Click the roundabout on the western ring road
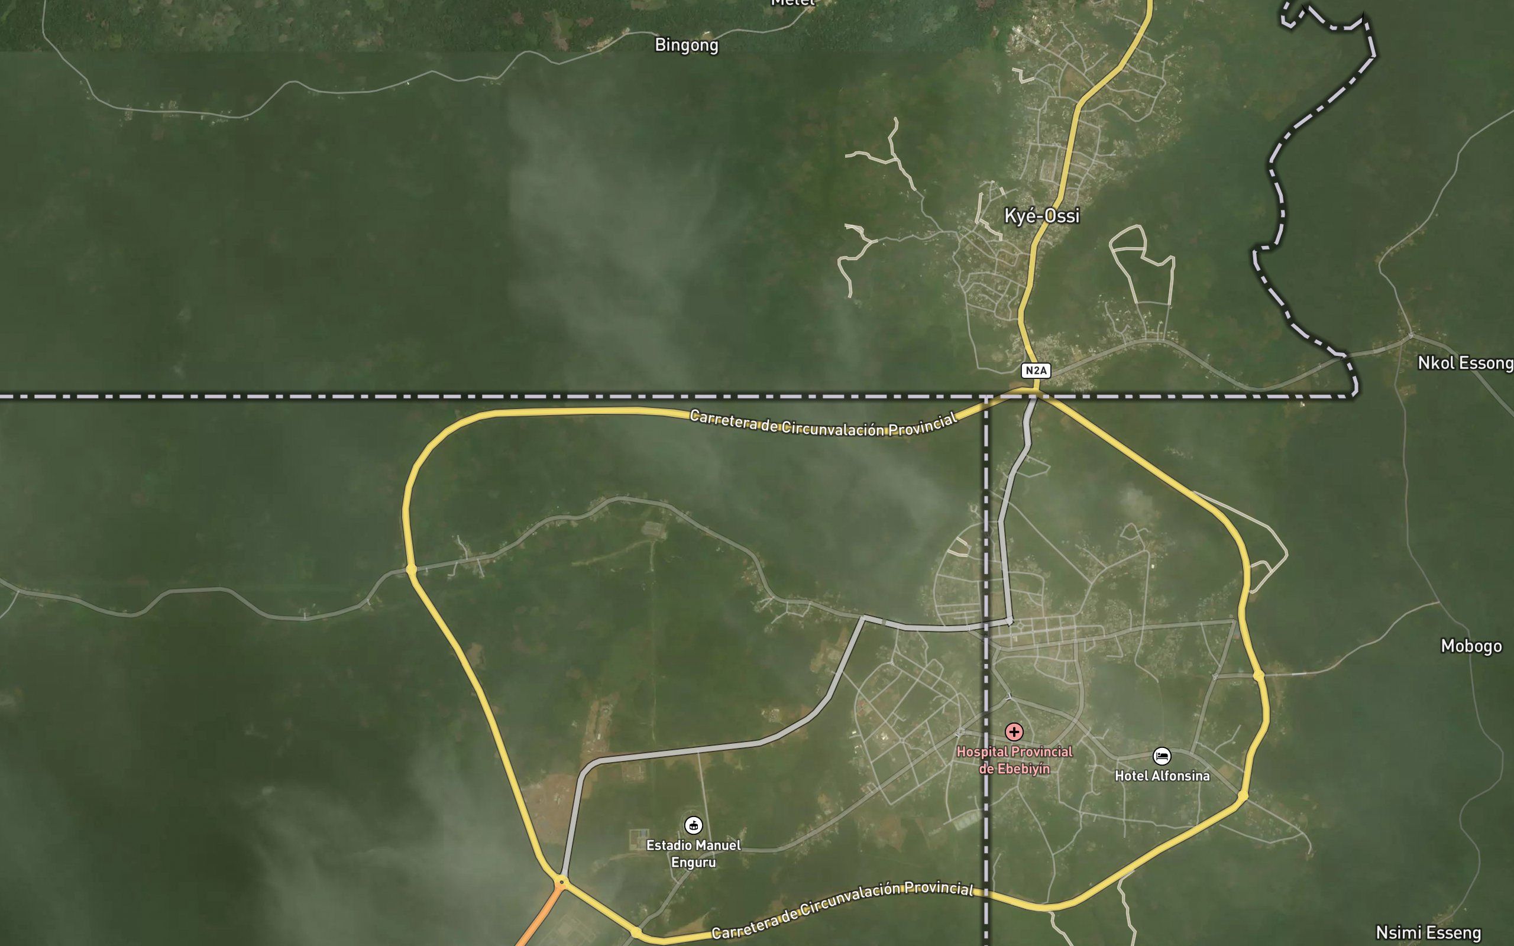This screenshot has width=1514, height=946. pyautogui.click(x=411, y=569)
